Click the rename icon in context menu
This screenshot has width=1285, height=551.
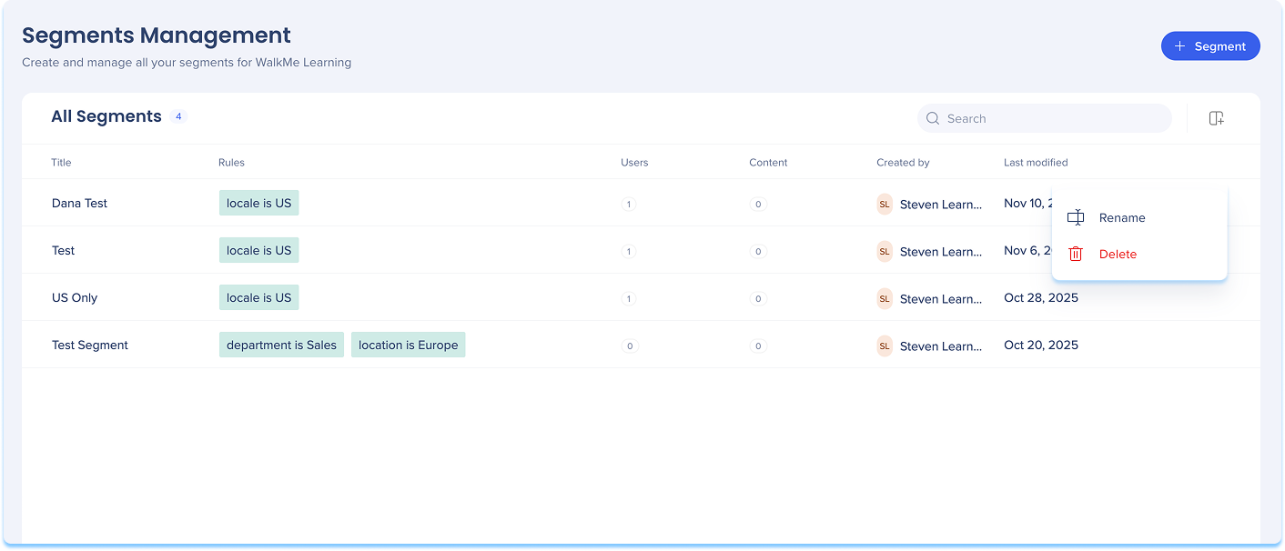[1075, 217]
